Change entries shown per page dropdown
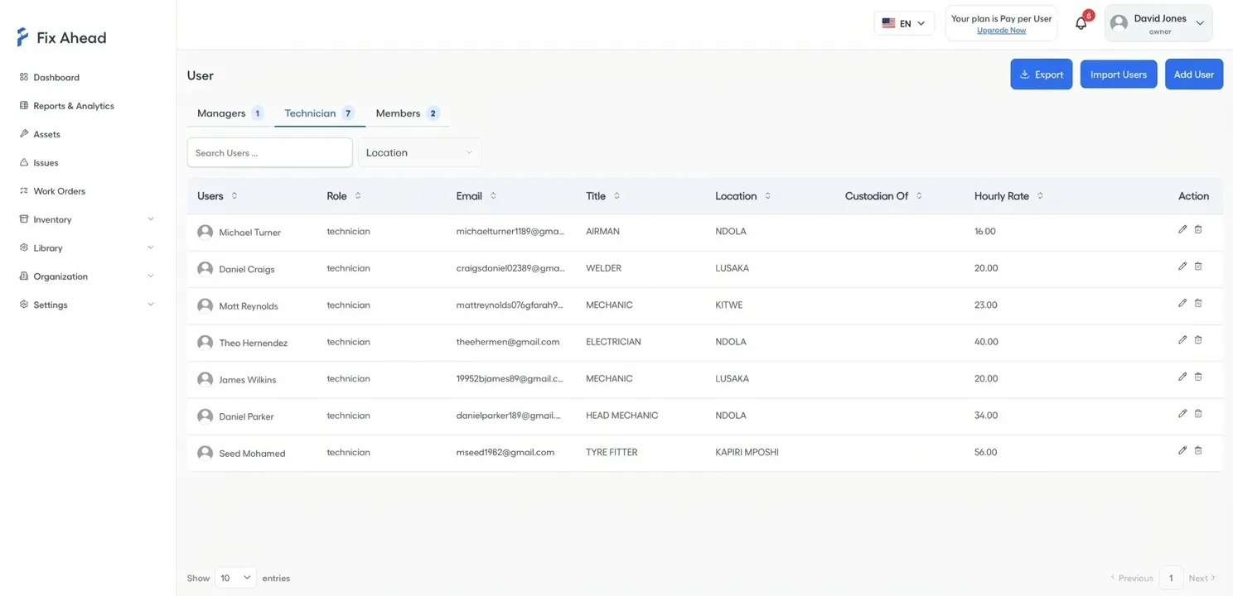 235,578
